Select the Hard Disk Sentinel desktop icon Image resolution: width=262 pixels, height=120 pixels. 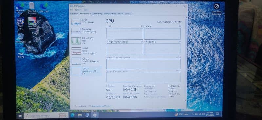32,23
